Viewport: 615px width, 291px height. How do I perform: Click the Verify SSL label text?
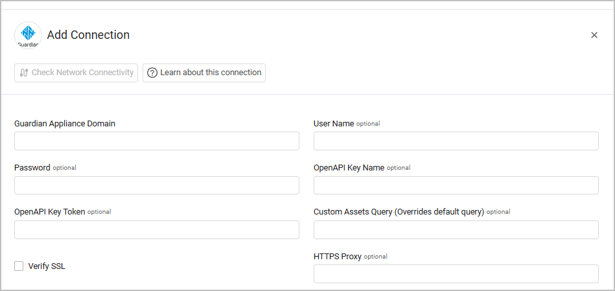(x=47, y=266)
